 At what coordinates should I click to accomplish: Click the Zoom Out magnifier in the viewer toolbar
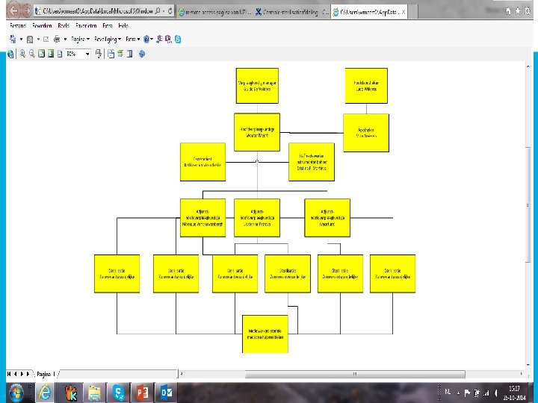(32, 54)
